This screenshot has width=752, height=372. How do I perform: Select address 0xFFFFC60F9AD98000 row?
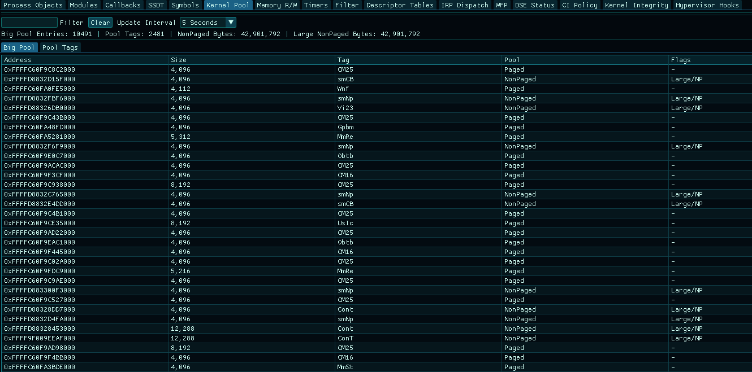point(377,348)
